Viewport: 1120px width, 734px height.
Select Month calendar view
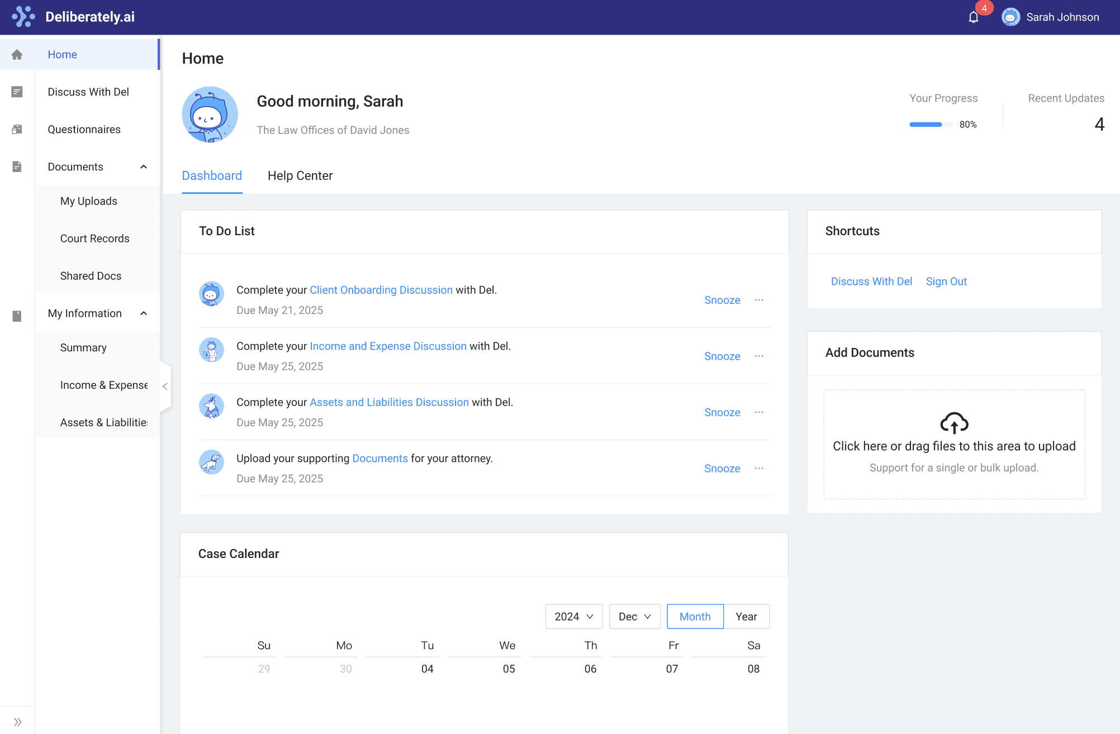tap(695, 616)
